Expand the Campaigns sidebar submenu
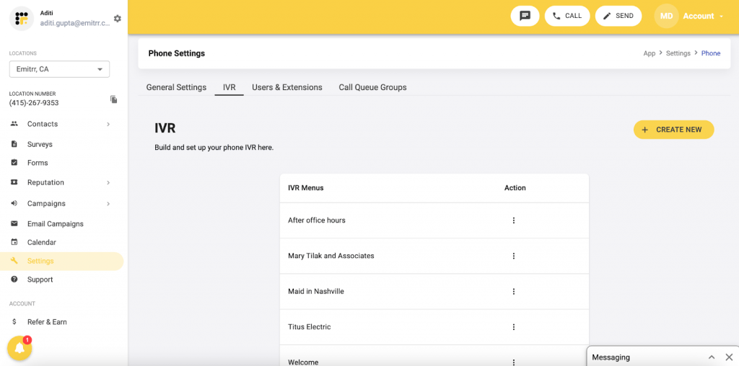 (108, 204)
